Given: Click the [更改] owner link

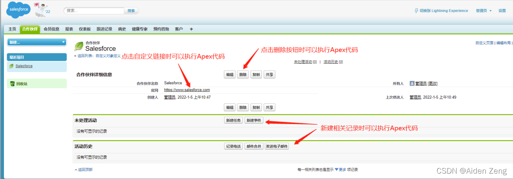Looking at the screenshot, I should point(433,84).
